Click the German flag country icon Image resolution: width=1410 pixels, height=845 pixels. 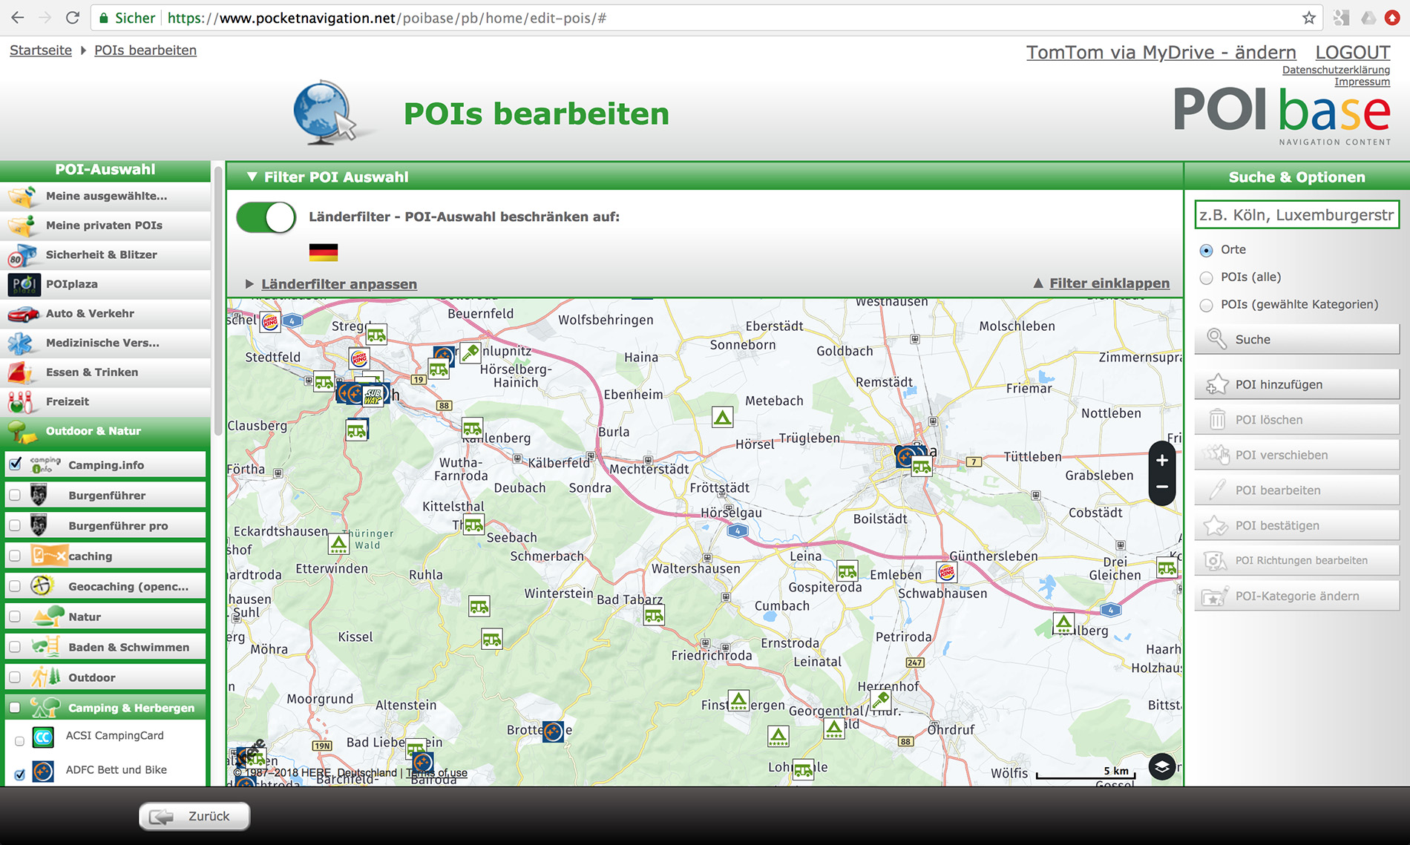click(x=324, y=252)
